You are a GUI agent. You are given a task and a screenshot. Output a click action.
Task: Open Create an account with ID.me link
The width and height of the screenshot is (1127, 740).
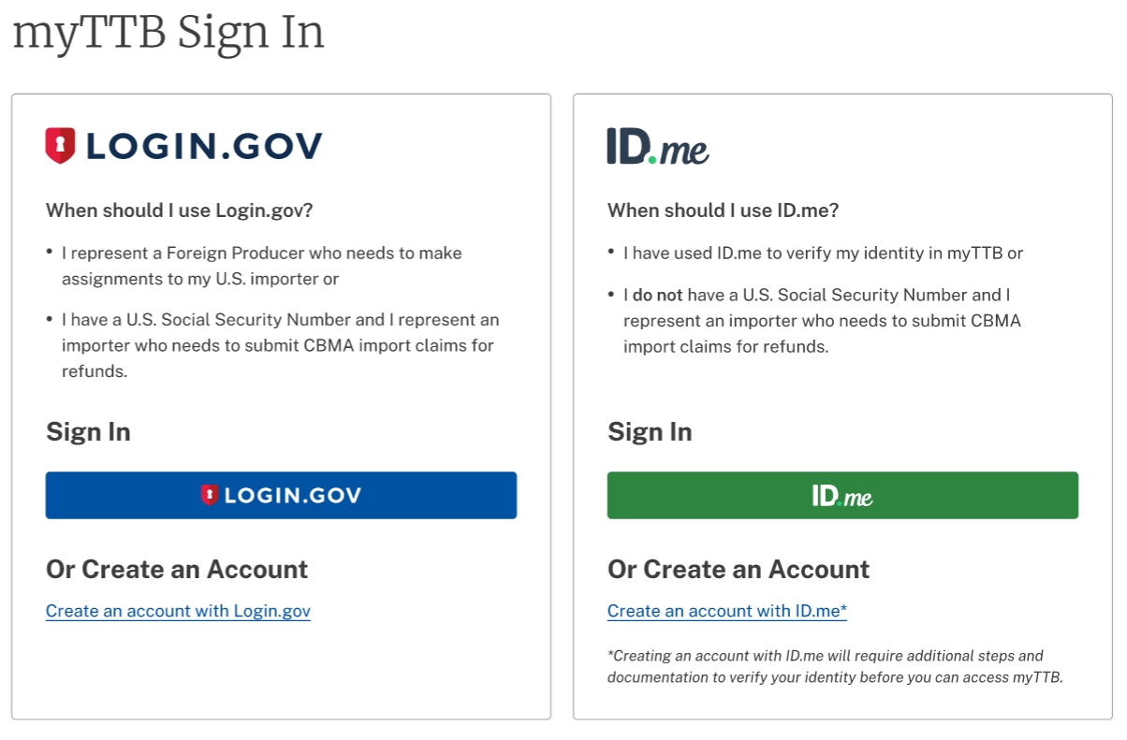tap(726, 611)
